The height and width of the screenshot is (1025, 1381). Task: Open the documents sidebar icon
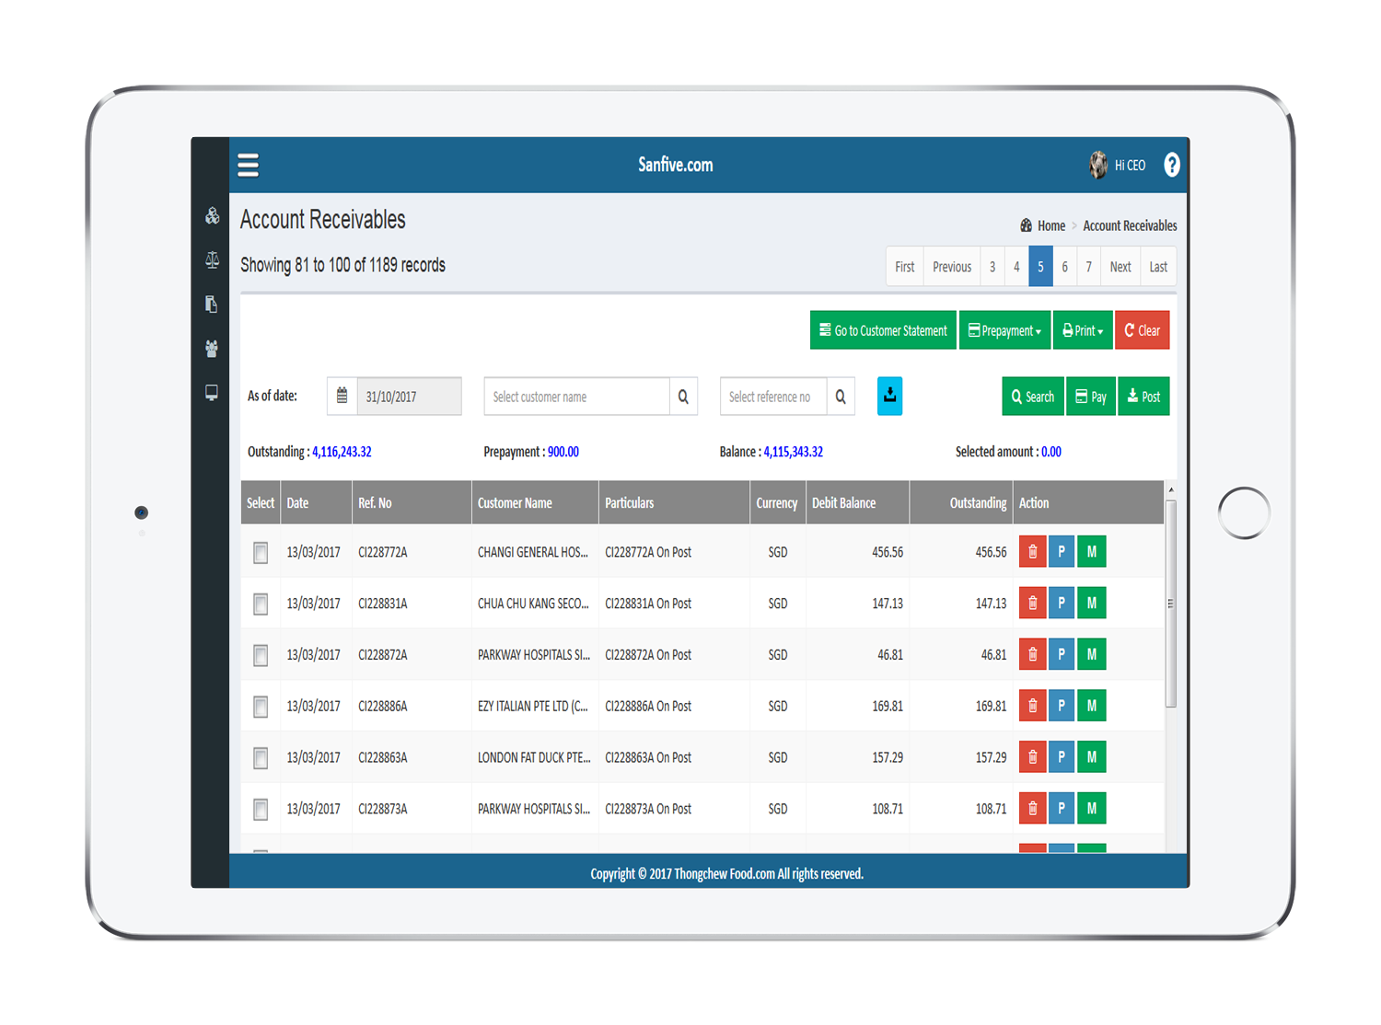(x=212, y=305)
